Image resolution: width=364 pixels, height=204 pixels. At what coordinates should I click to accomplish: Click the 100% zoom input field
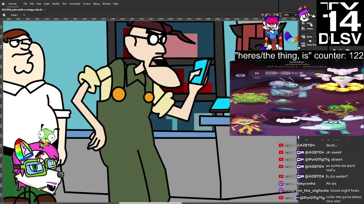point(288,15)
